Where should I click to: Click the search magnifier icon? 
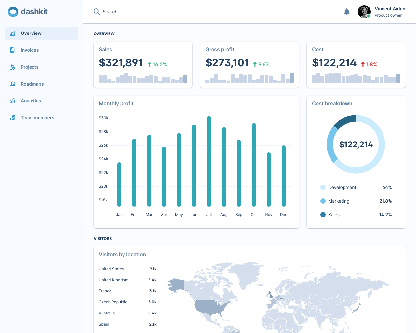97,12
